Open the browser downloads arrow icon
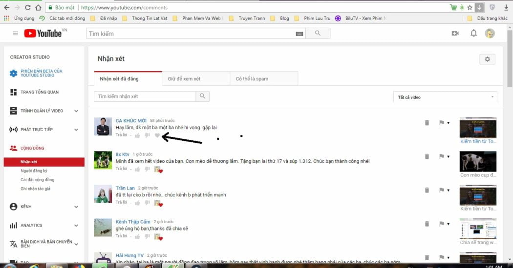The image size is (513, 268). pos(506,7)
